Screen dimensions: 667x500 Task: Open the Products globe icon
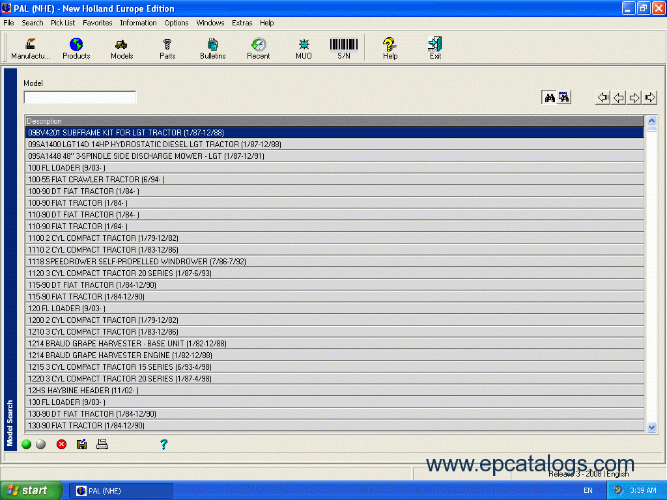(x=76, y=48)
